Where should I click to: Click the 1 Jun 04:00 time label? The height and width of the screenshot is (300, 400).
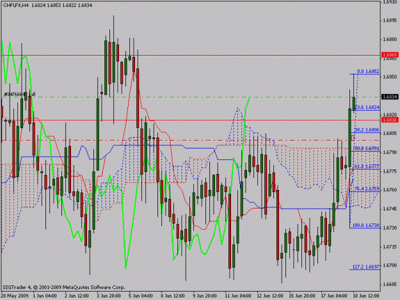click(45, 296)
